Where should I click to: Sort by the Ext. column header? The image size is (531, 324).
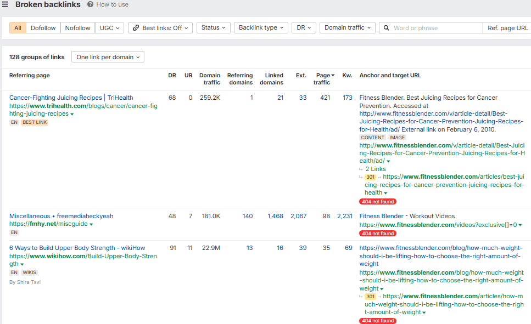tap(301, 75)
